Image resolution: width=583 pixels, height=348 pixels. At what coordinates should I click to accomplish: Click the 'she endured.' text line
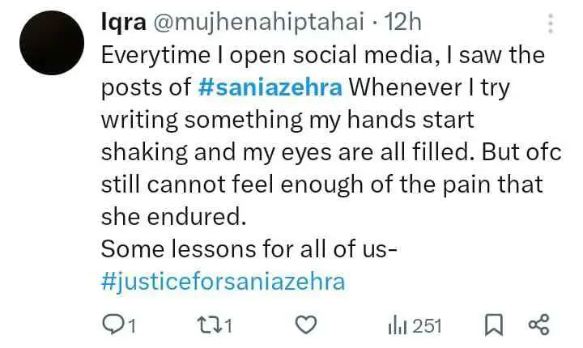(173, 216)
